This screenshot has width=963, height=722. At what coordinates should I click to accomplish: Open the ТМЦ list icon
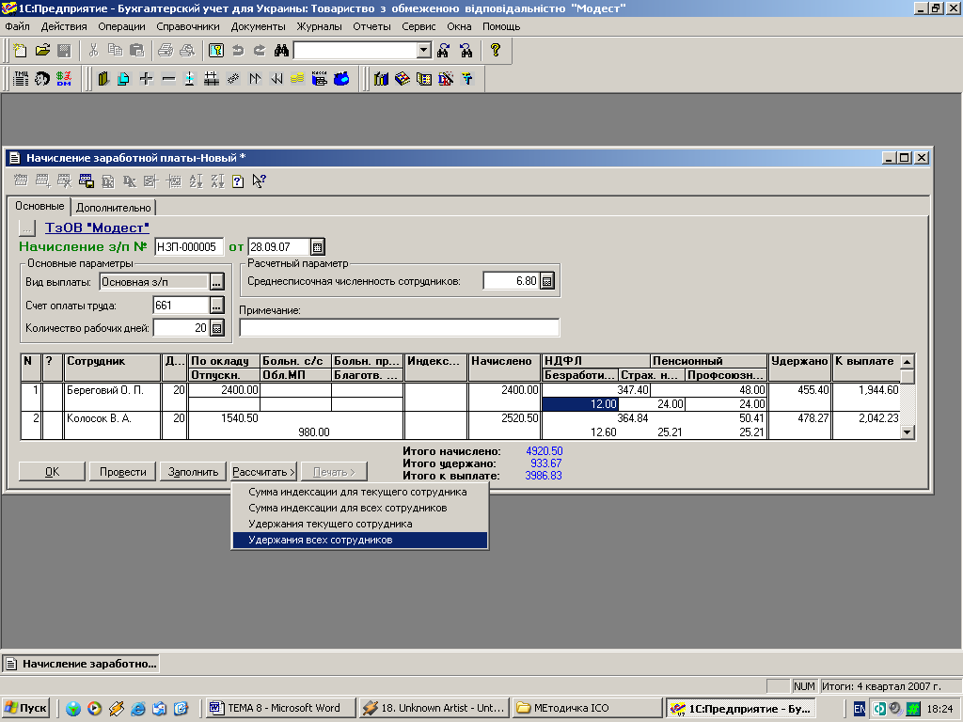(21, 79)
